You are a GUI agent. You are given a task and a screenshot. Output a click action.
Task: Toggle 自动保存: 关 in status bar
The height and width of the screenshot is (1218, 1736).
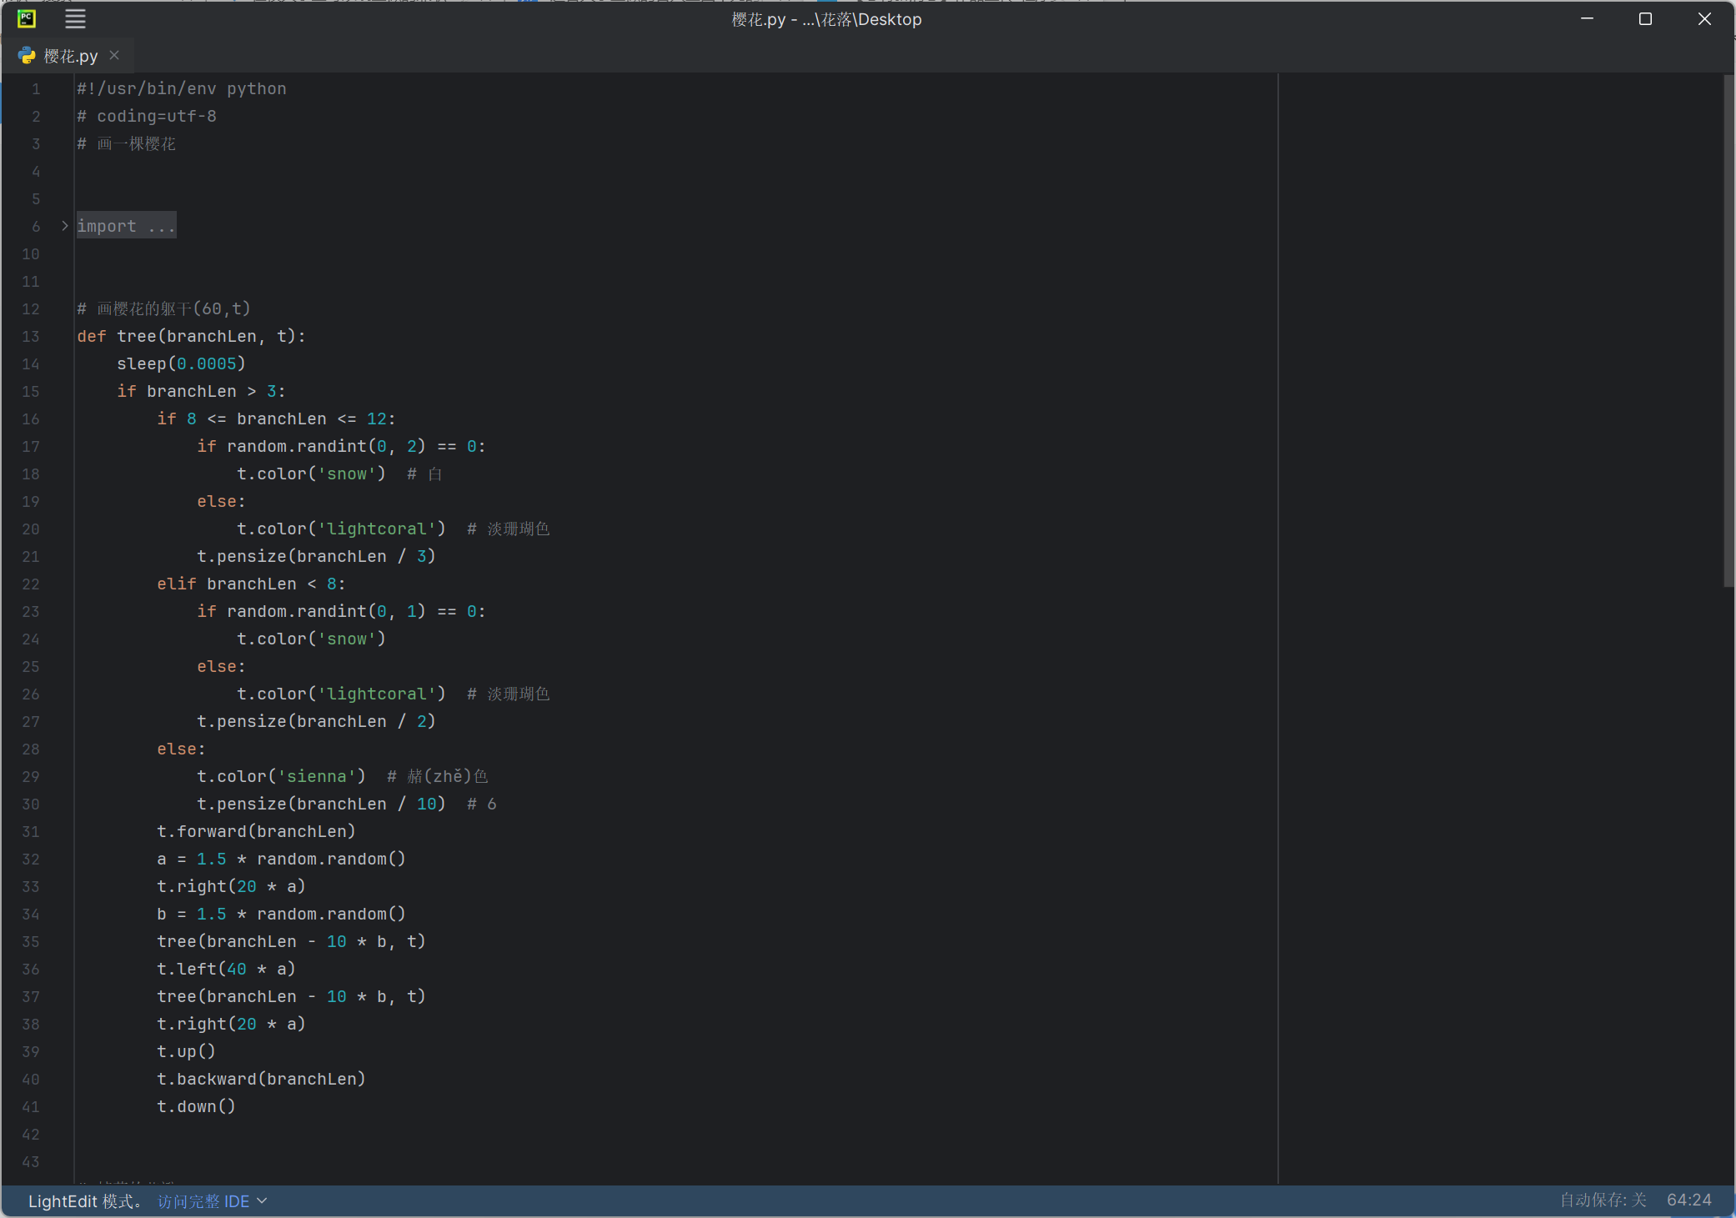[x=1603, y=1200]
